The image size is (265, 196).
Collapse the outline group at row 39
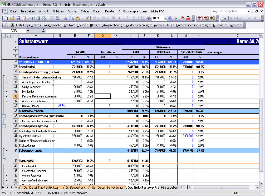pos(4,126)
